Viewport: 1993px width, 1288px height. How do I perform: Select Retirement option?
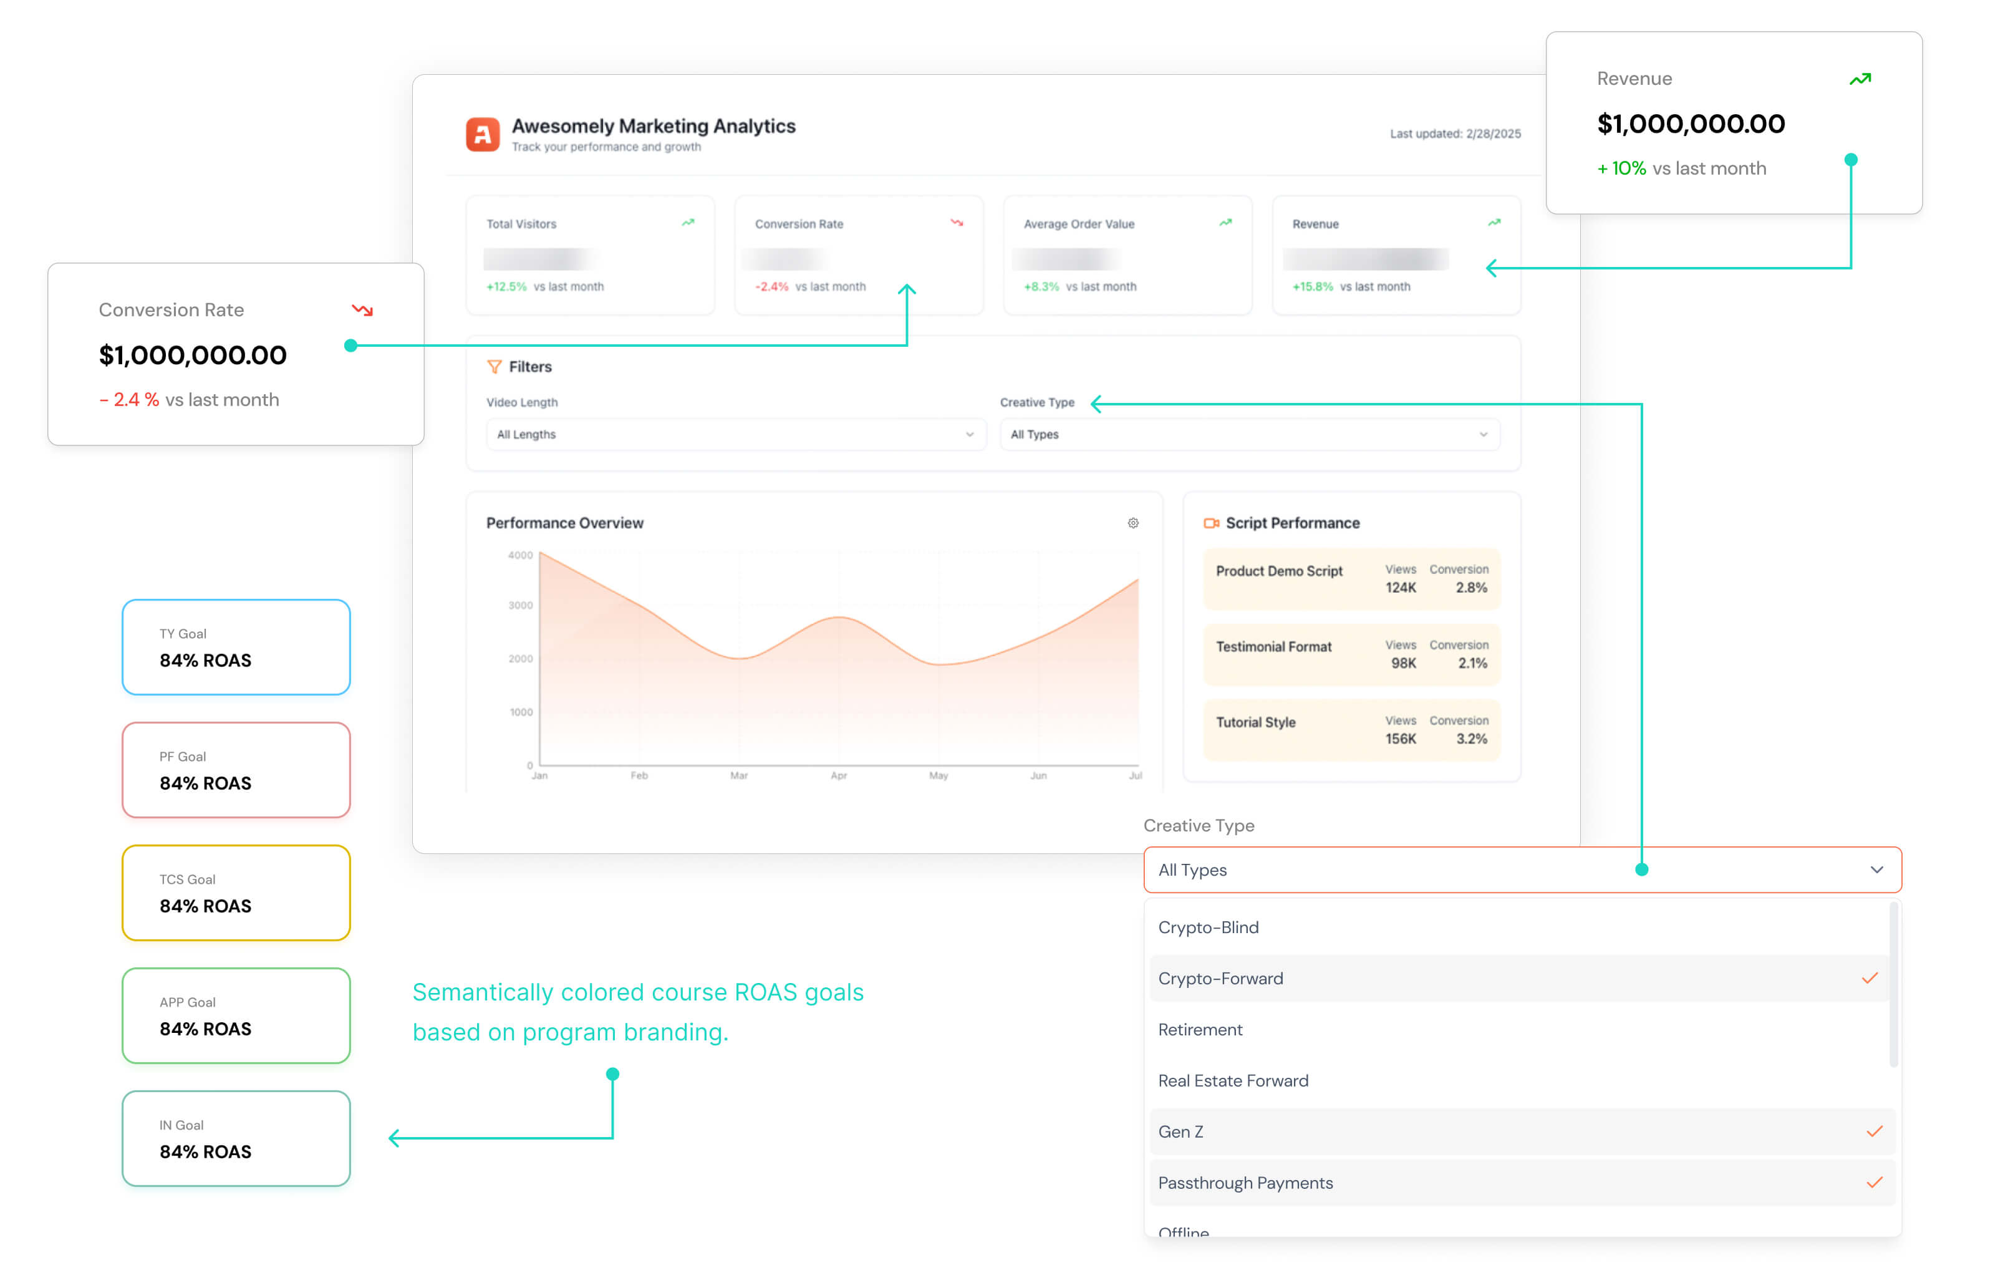1518,1030
